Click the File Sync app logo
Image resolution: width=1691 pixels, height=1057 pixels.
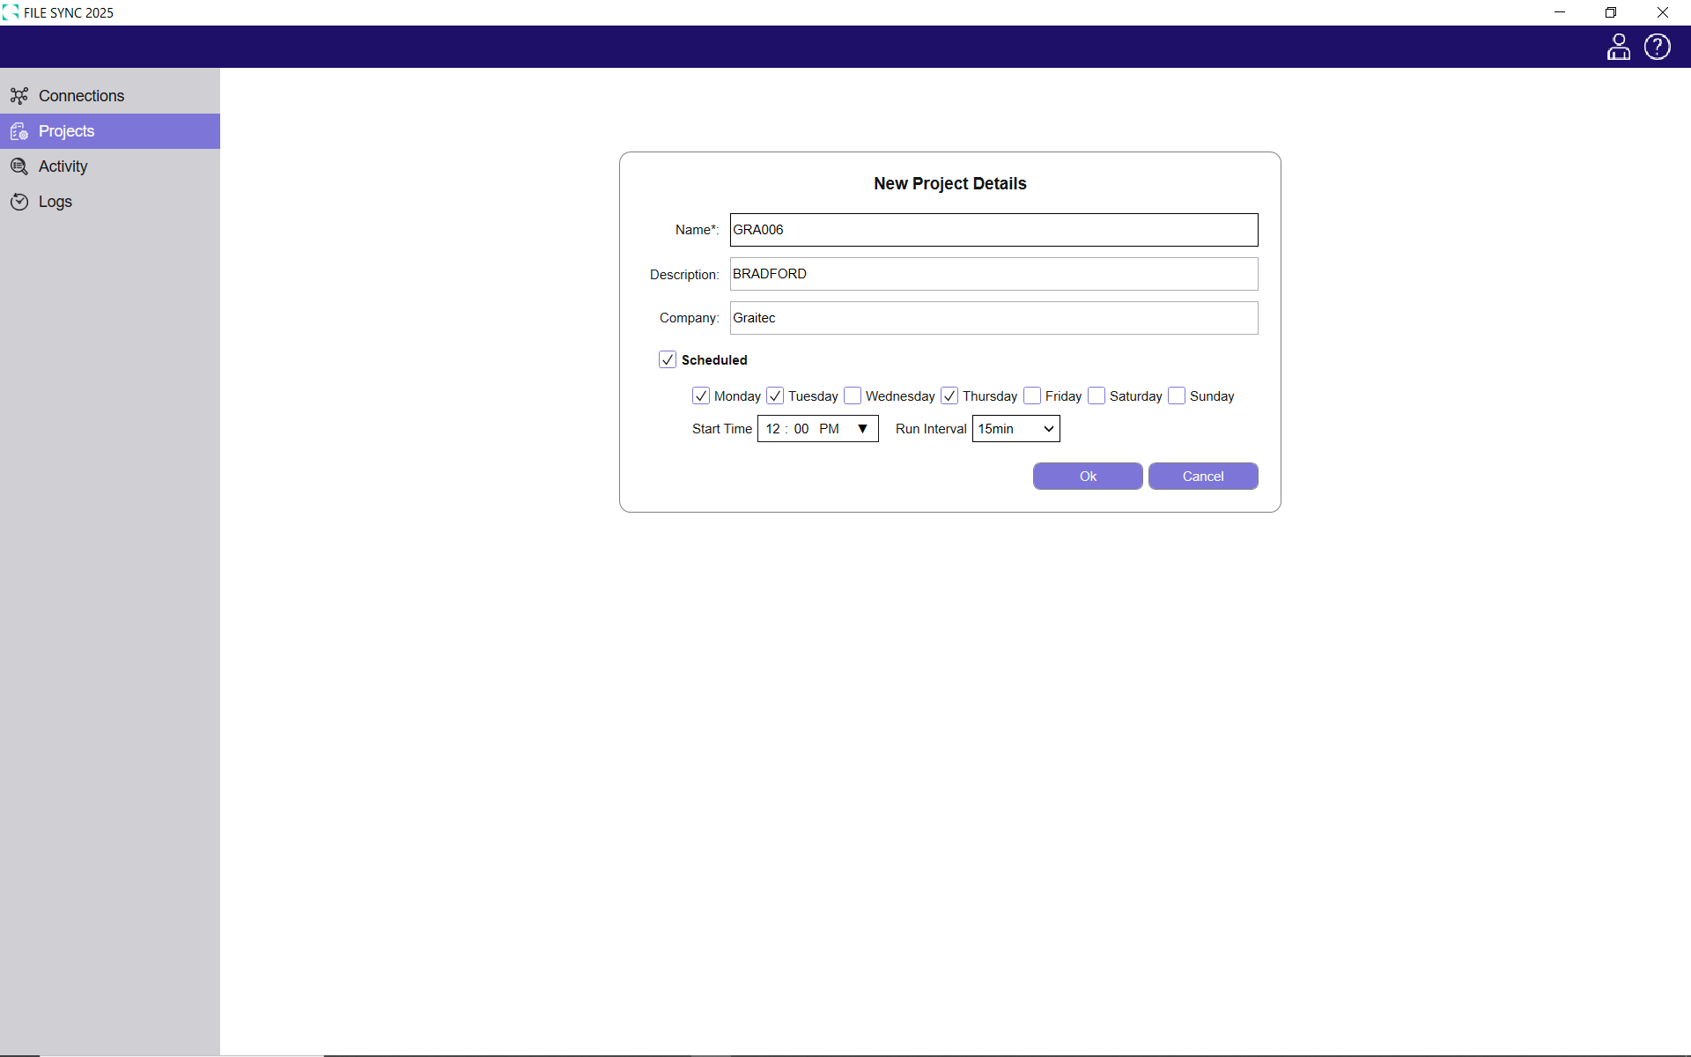pos(11,12)
